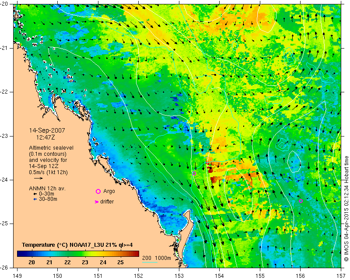Click the black 0-30m ANMN arrow symbol
Image resolution: width=350 pixels, height=280 pixels.
[x=35, y=194]
